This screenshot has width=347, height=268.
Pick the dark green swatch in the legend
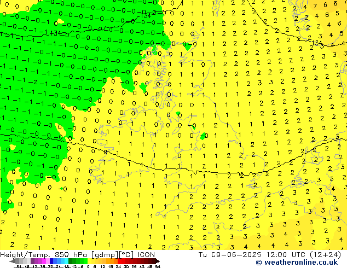70,261
